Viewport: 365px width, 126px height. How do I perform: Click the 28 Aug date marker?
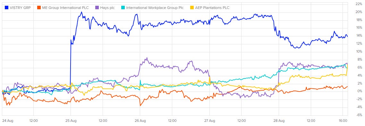coord(279,121)
